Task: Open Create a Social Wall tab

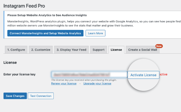Action: (x=143, y=50)
